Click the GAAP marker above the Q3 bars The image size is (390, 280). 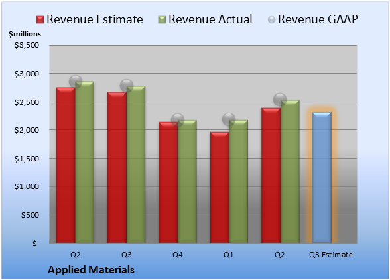pos(127,86)
